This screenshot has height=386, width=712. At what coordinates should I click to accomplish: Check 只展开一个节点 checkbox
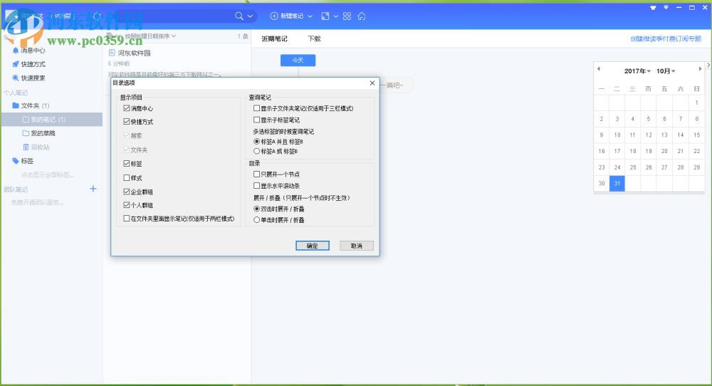[x=256, y=174]
